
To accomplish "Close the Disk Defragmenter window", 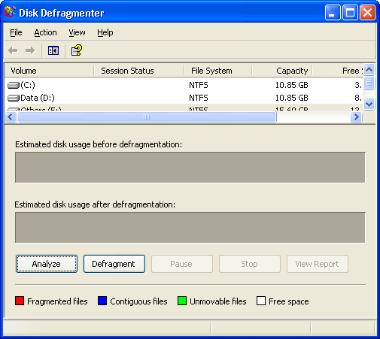I will [x=367, y=12].
